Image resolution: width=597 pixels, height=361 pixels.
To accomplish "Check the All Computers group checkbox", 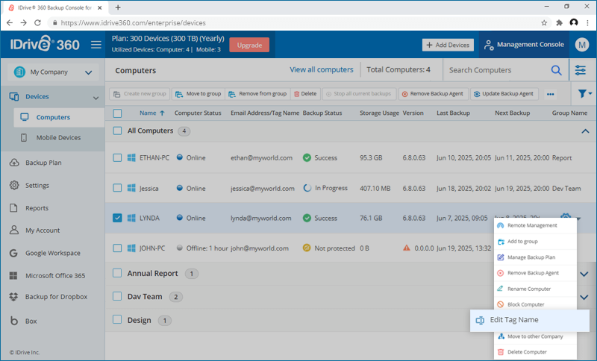I will (117, 131).
